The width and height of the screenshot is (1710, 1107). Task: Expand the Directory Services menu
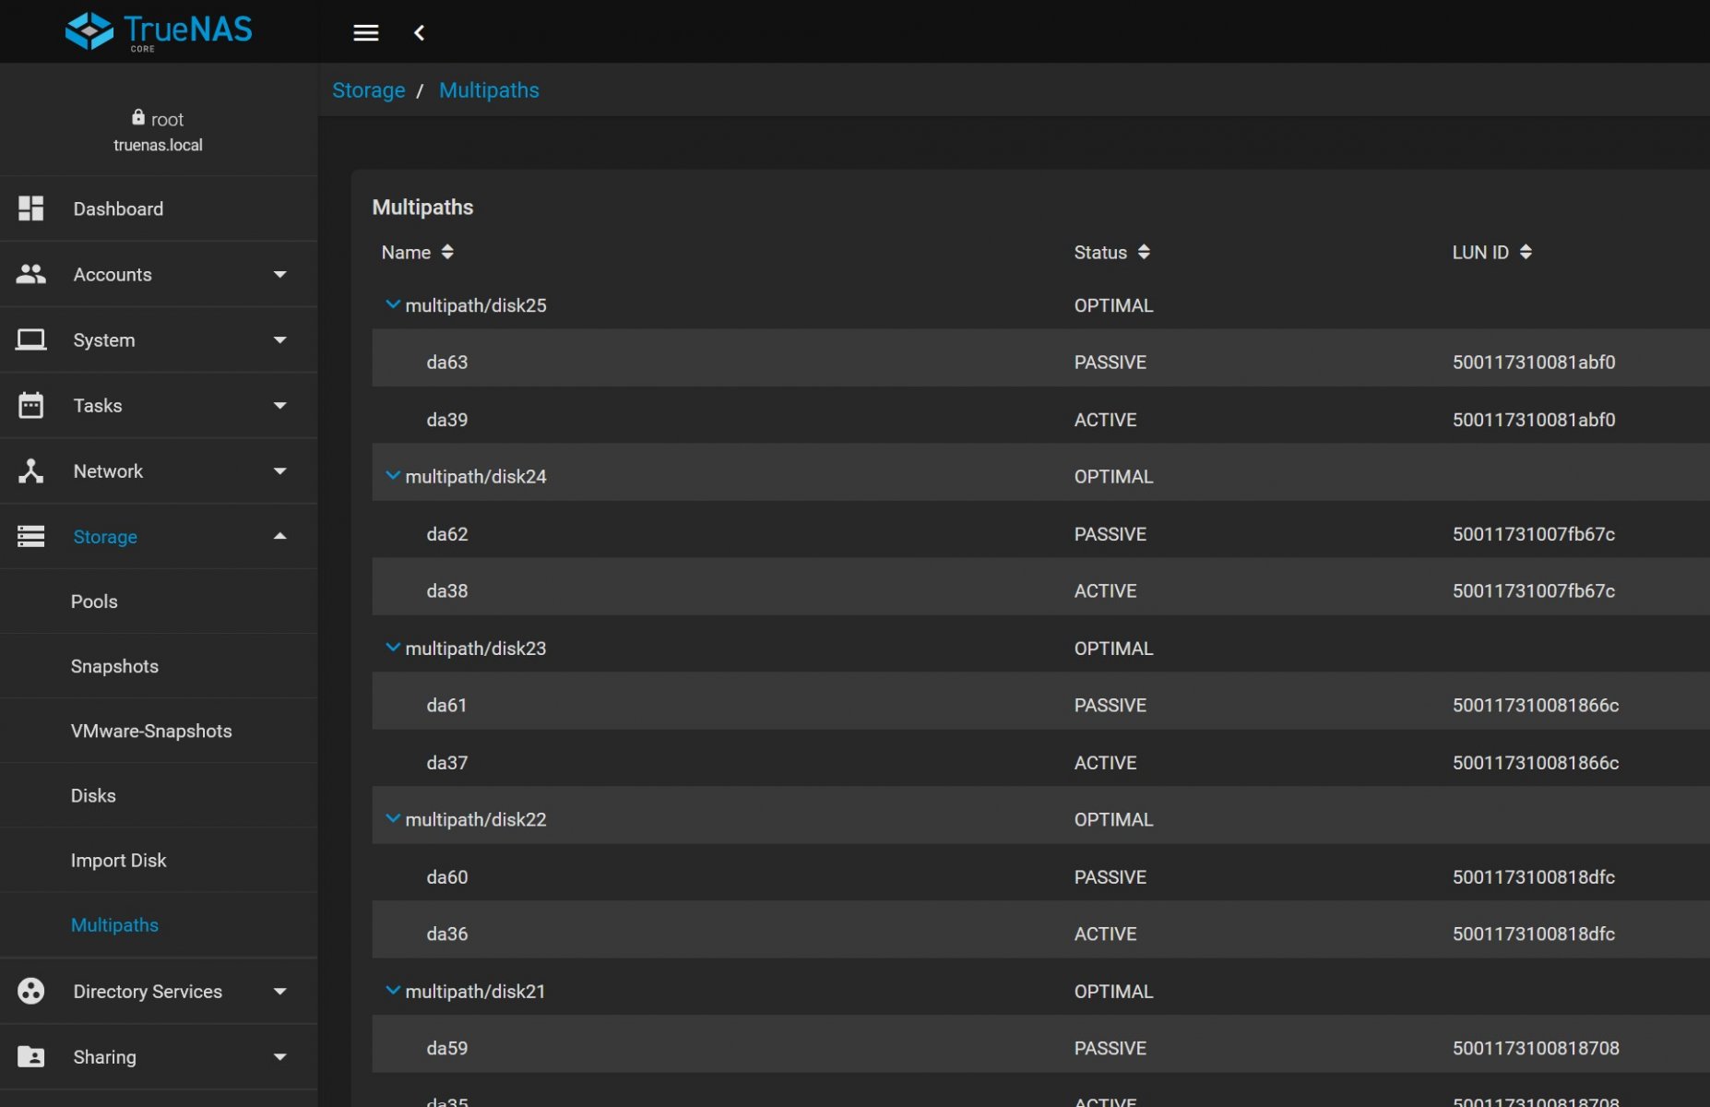[279, 991]
